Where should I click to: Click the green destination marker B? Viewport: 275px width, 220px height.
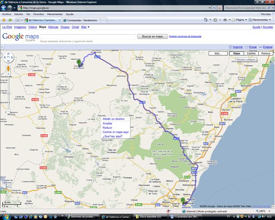point(79,63)
